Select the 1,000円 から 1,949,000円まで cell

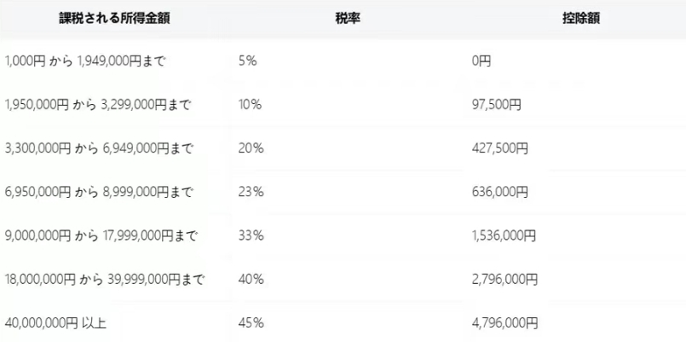click(x=85, y=61)
